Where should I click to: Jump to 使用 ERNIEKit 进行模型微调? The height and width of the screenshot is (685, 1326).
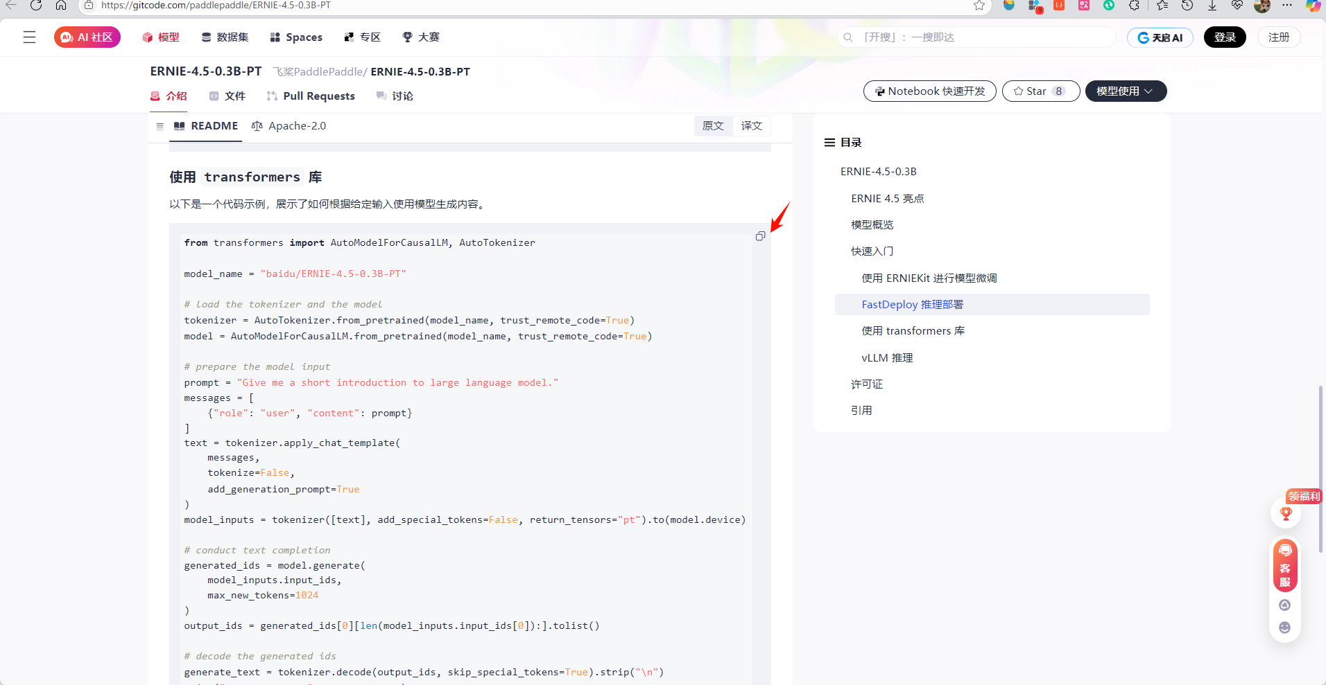click(x=929, y=278)
